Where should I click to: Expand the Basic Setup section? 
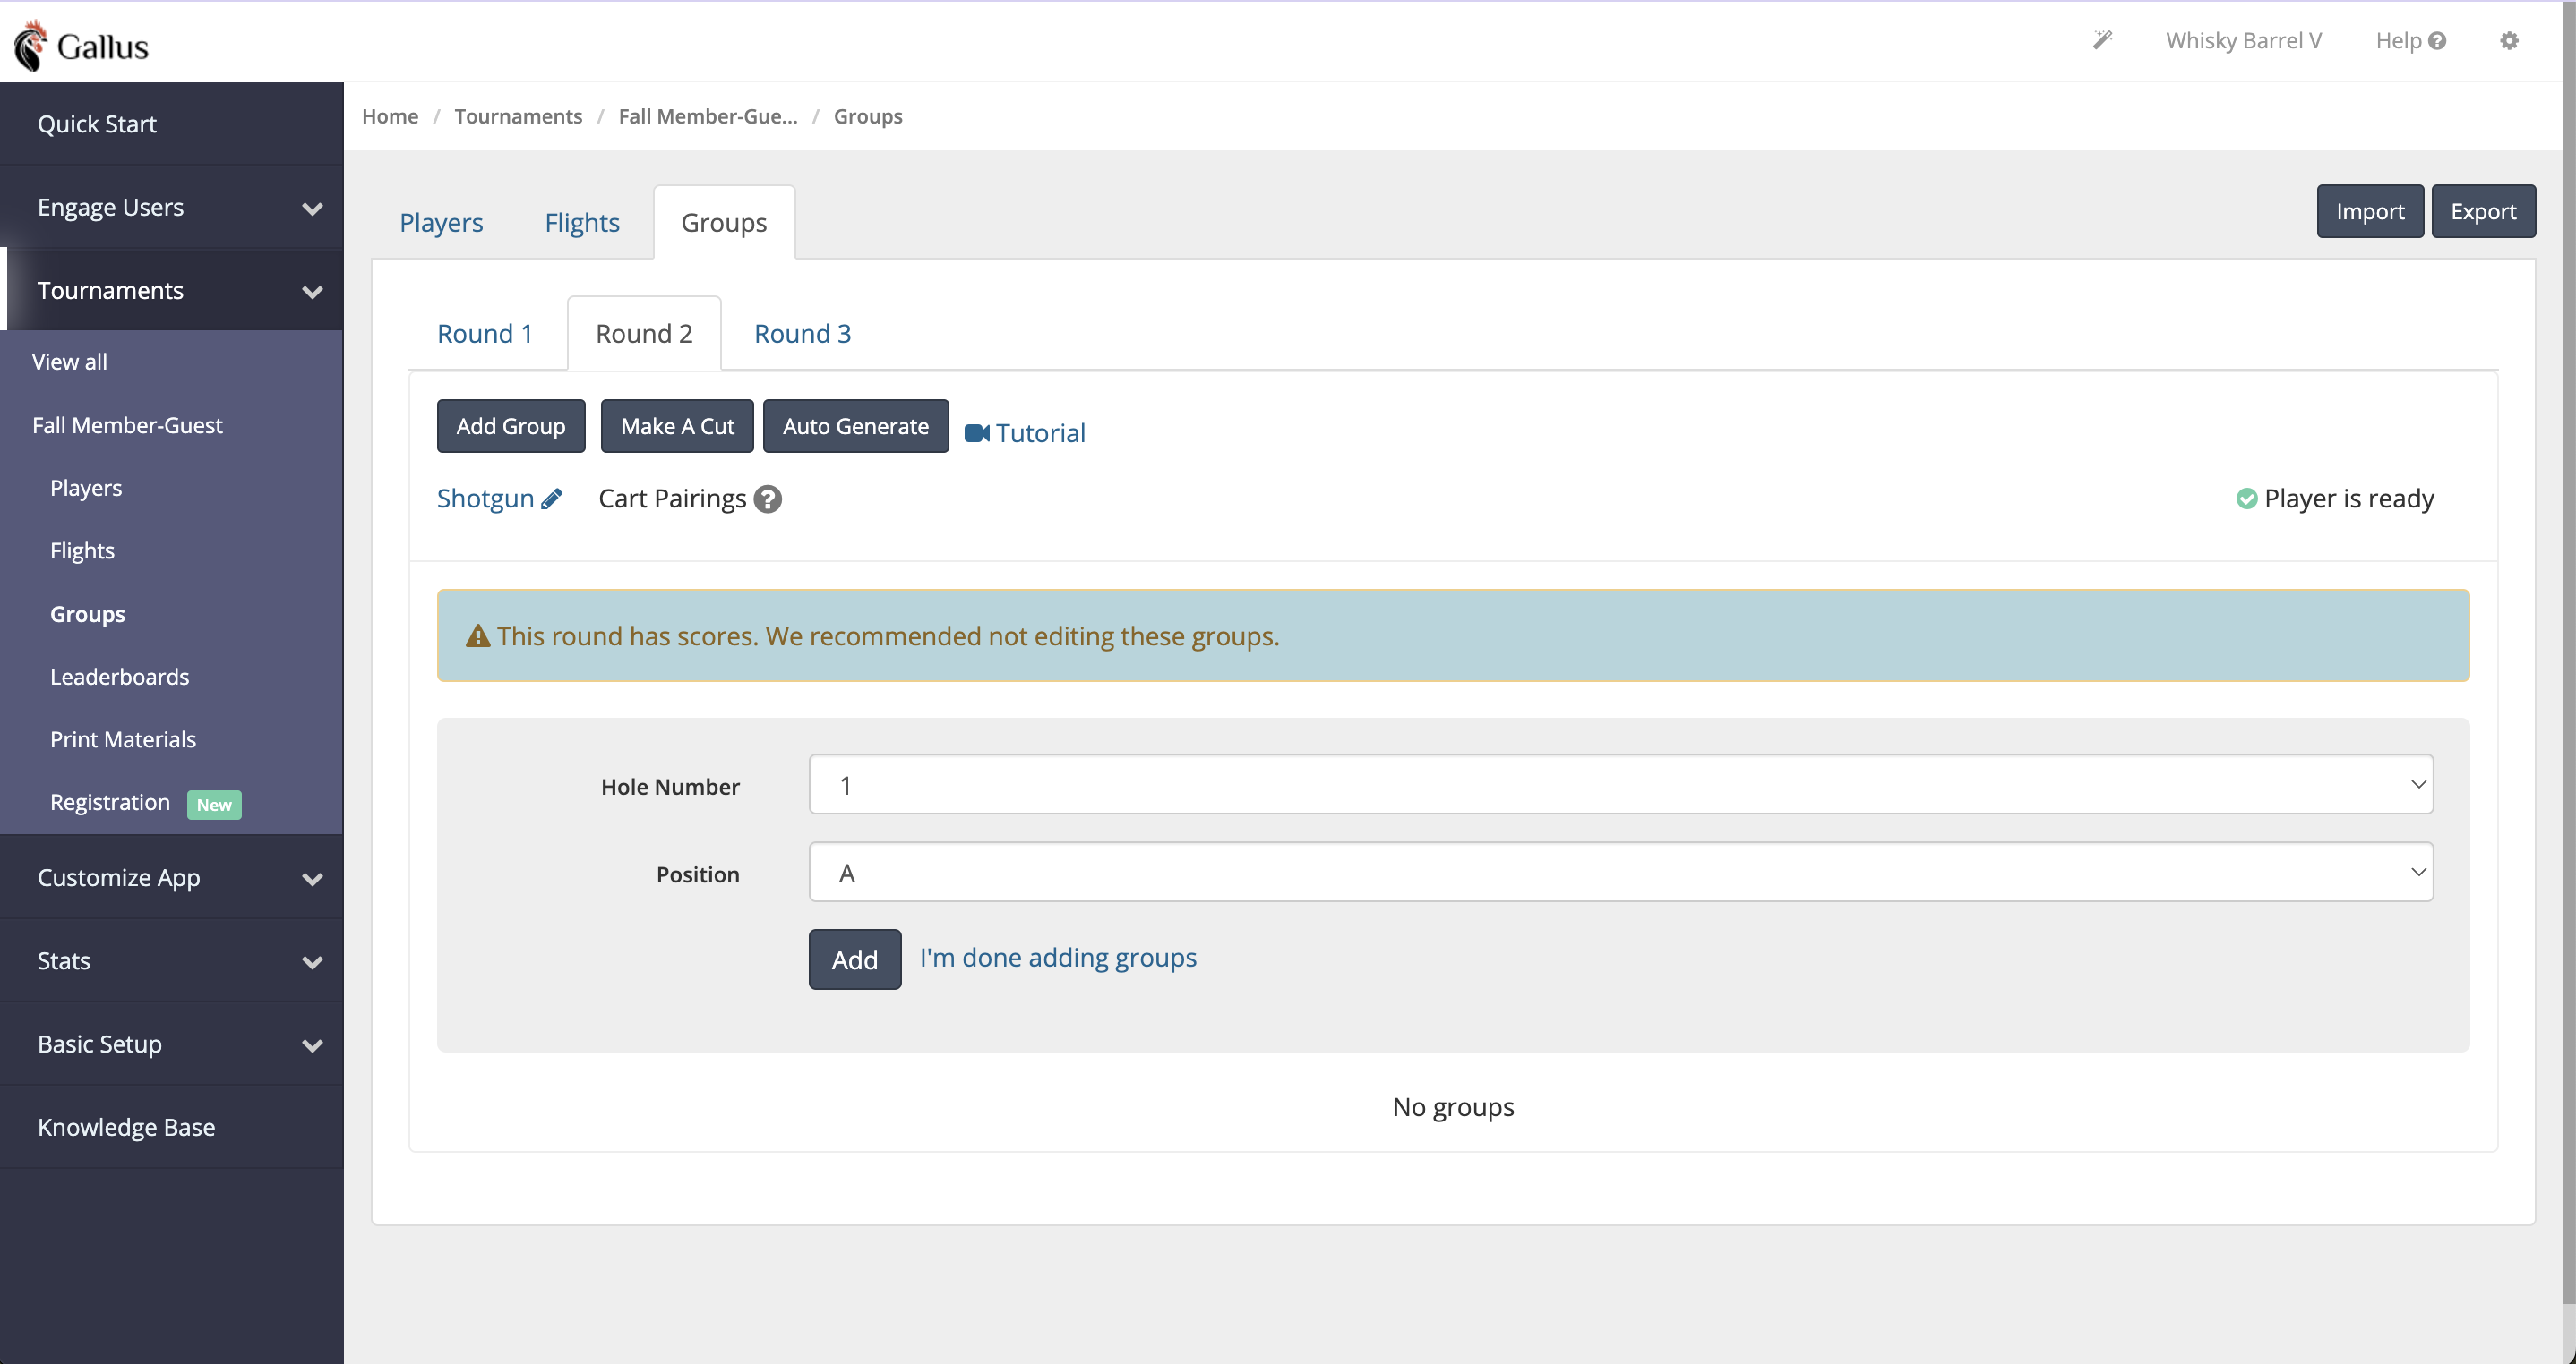tap(312, 1045)
